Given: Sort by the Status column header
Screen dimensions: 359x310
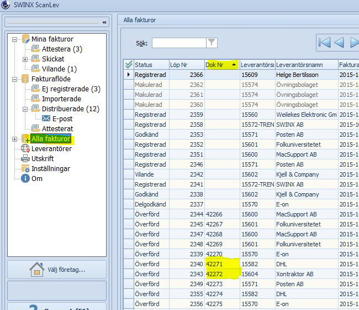Looking at the screenshot, I should click(x=151, y=65).
